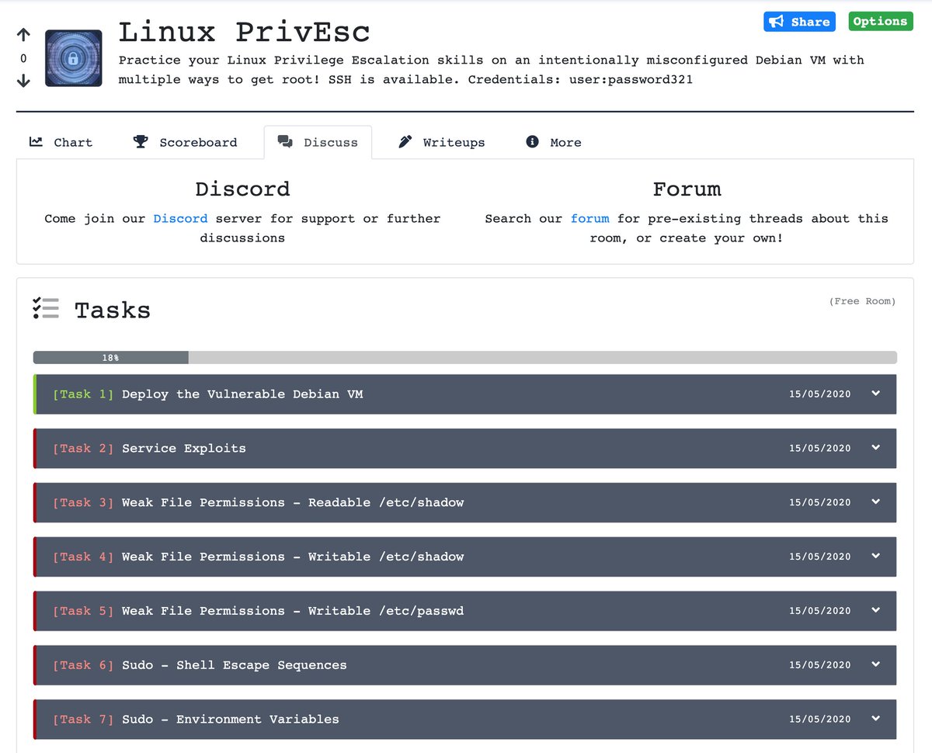Click the Linux PrivEsc room thumbnail image
The image size is (932, 753).
(x=73, y=57)
